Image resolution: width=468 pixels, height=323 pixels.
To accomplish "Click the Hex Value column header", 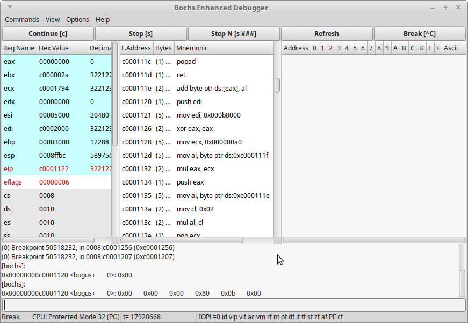I will click(x=62, y=48).
